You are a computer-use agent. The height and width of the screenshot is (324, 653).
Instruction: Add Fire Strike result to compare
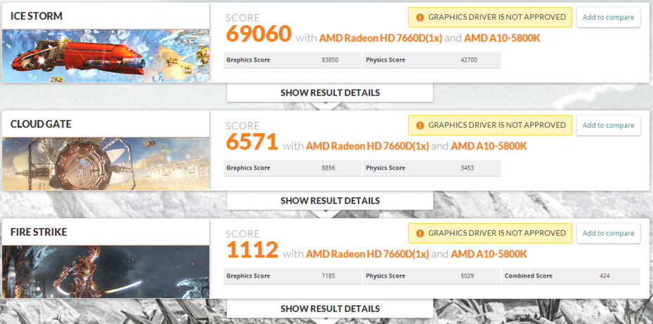pyautogui.click(x=608, y=234)
